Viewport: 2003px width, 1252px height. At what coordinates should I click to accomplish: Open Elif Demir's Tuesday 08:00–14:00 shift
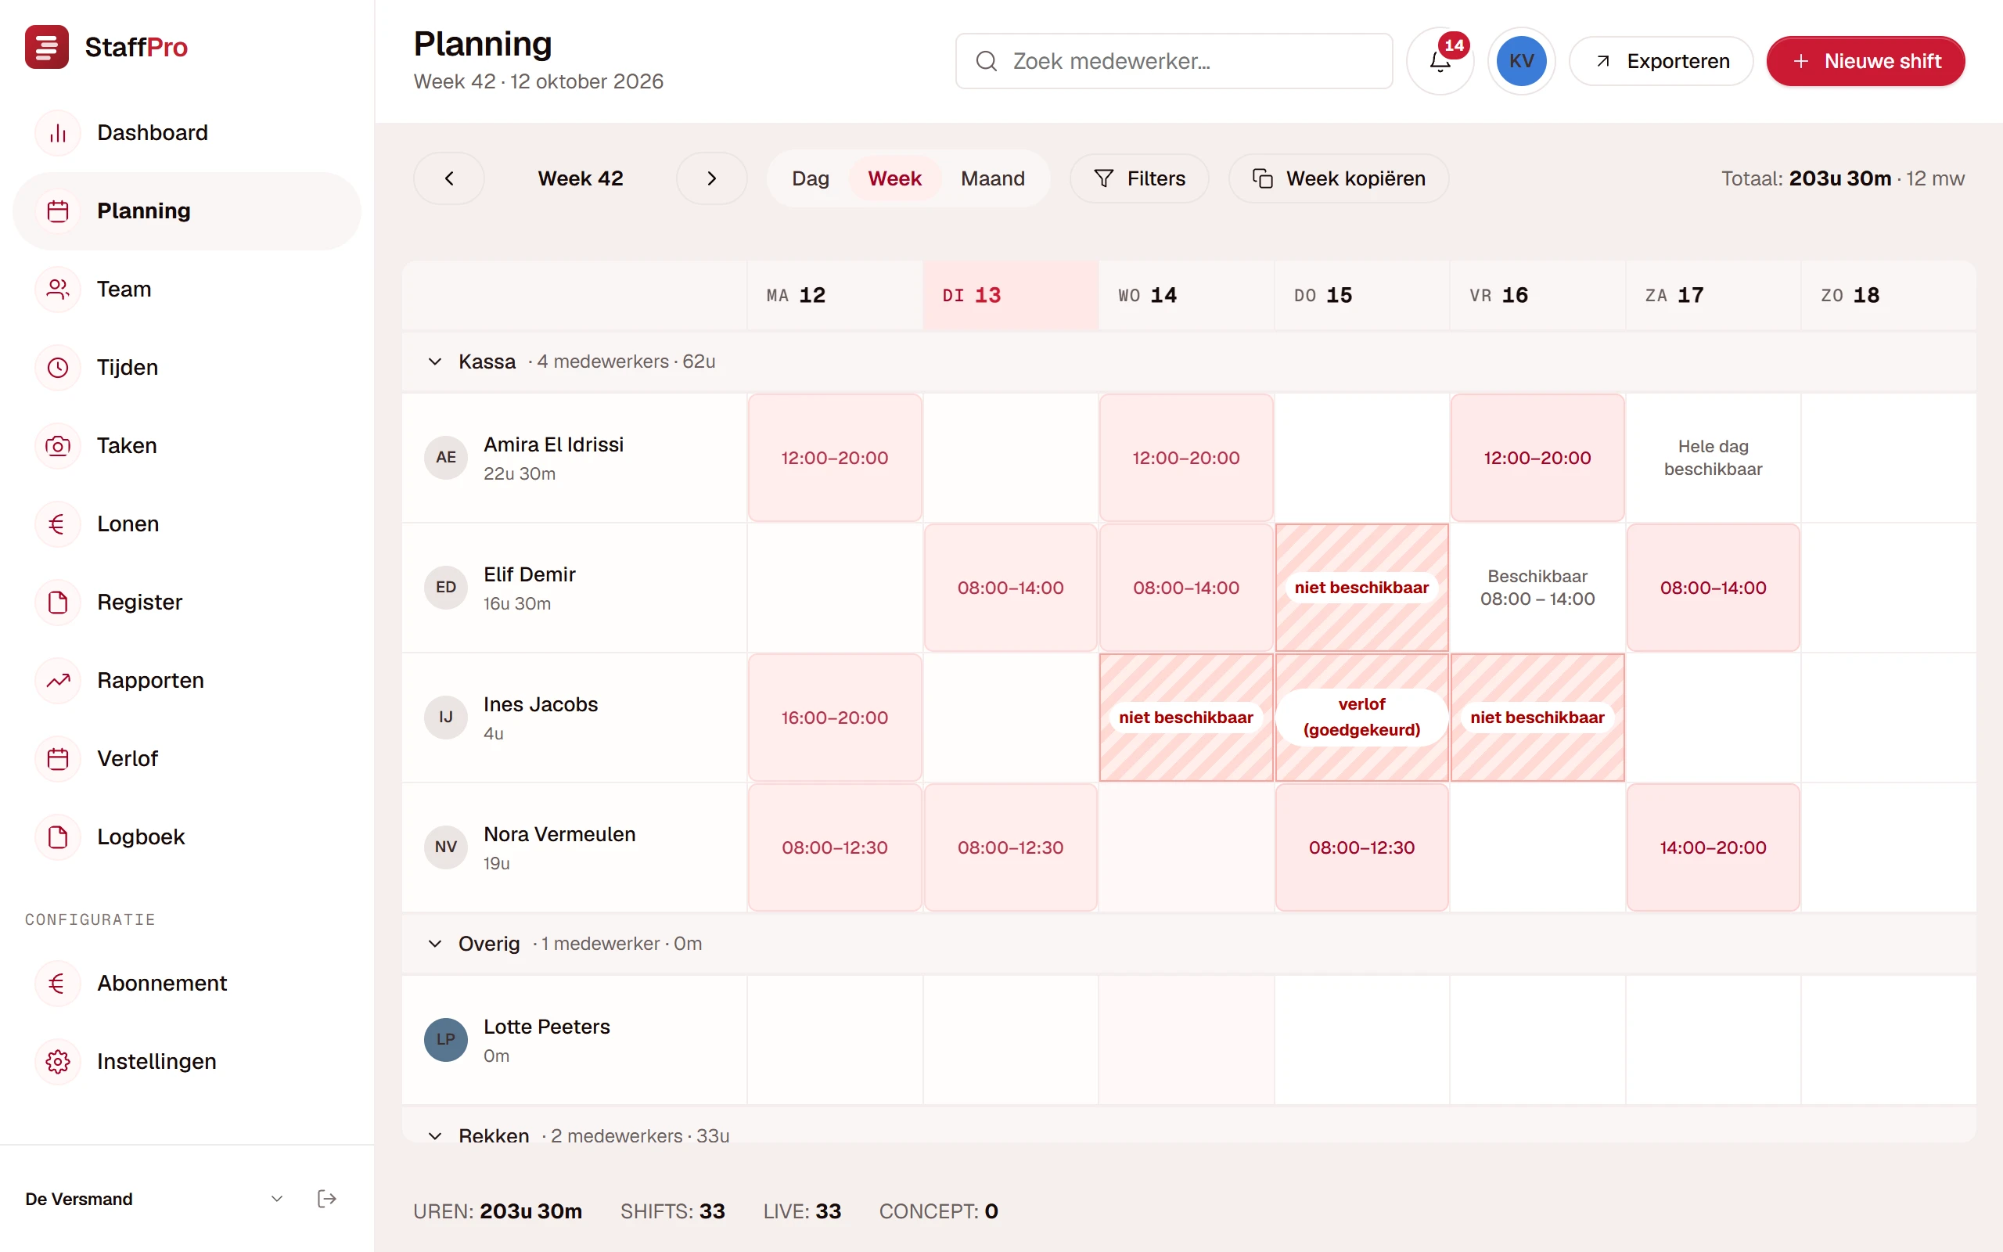(1010, 588)
